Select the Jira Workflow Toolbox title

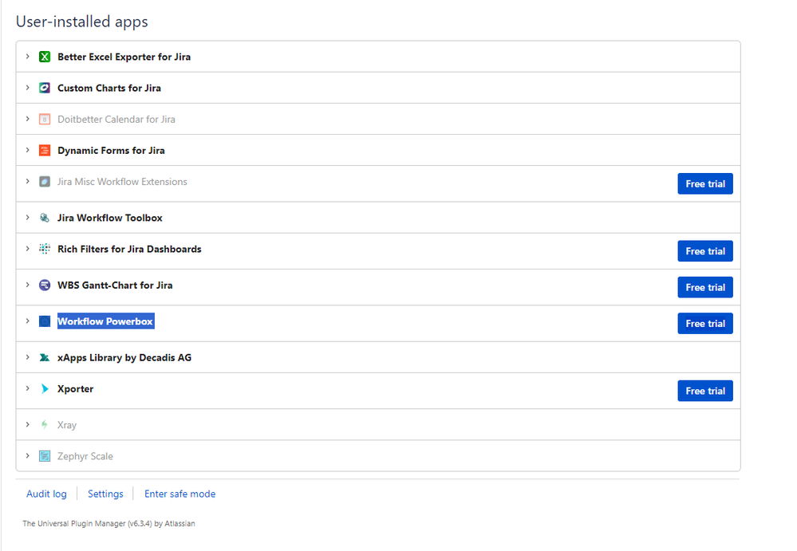click(110, 218)
